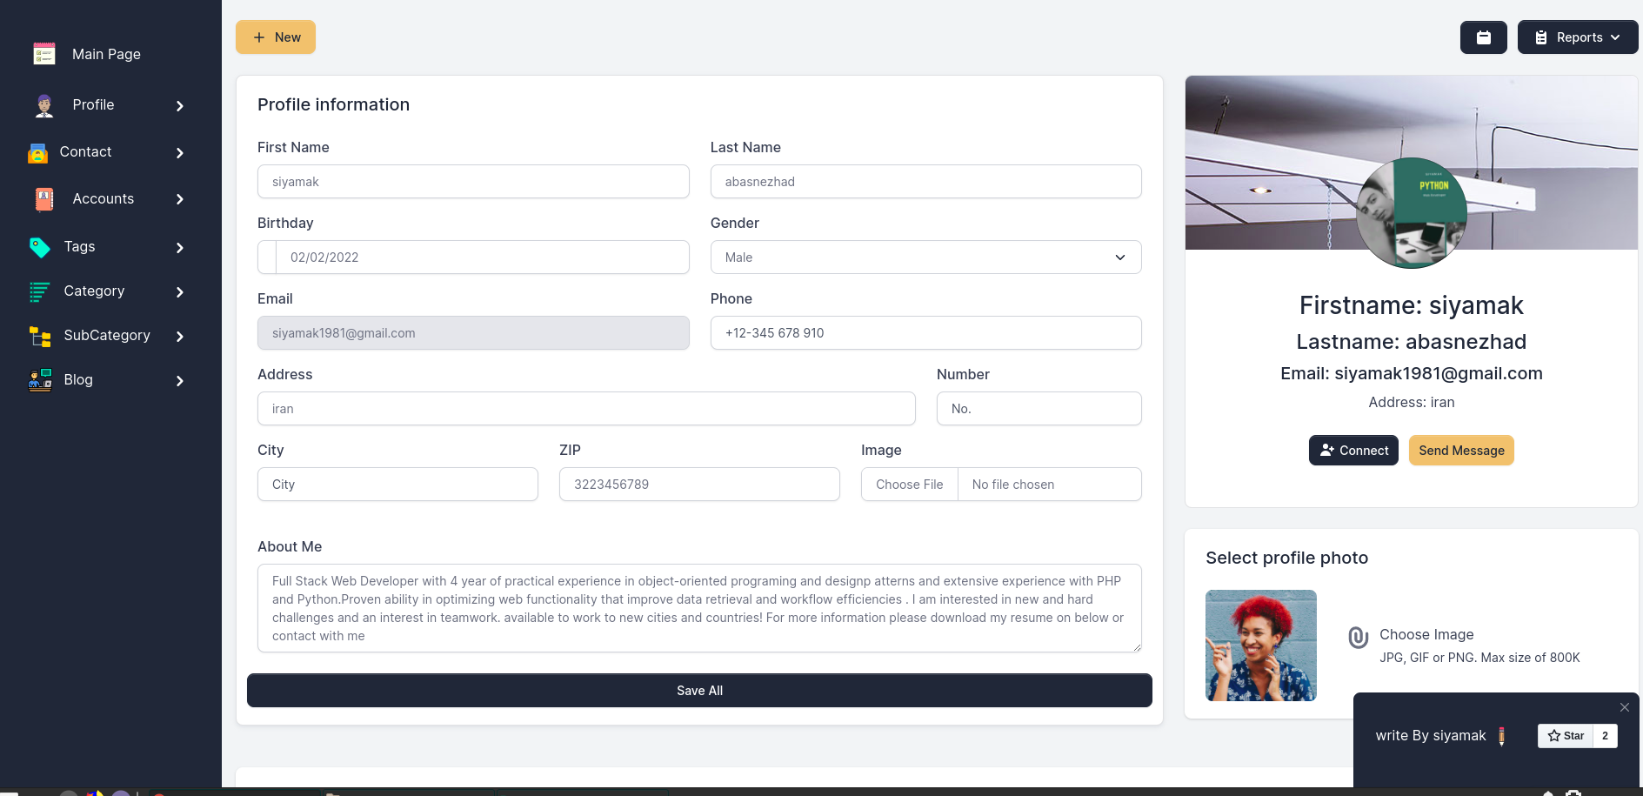Click the Category list icon

[40, 291]
